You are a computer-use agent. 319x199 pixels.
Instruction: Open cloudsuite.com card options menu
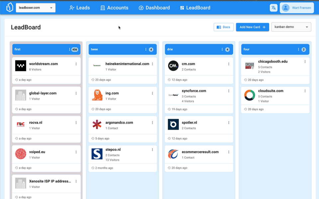pos(305,91)
